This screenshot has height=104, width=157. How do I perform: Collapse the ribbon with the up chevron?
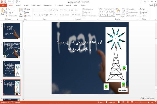pyautogui.click(x=155, y=19)
